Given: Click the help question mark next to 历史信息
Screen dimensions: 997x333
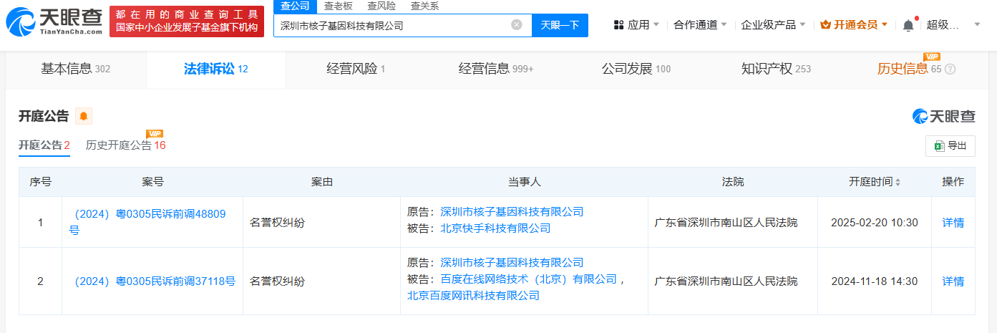Looking at the screenshot, I should pos(950,69).
